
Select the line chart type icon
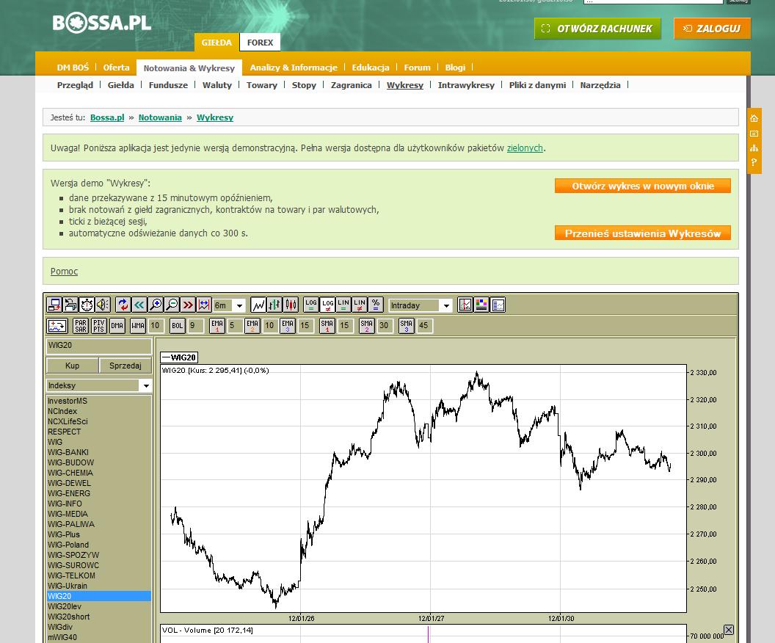258,305
